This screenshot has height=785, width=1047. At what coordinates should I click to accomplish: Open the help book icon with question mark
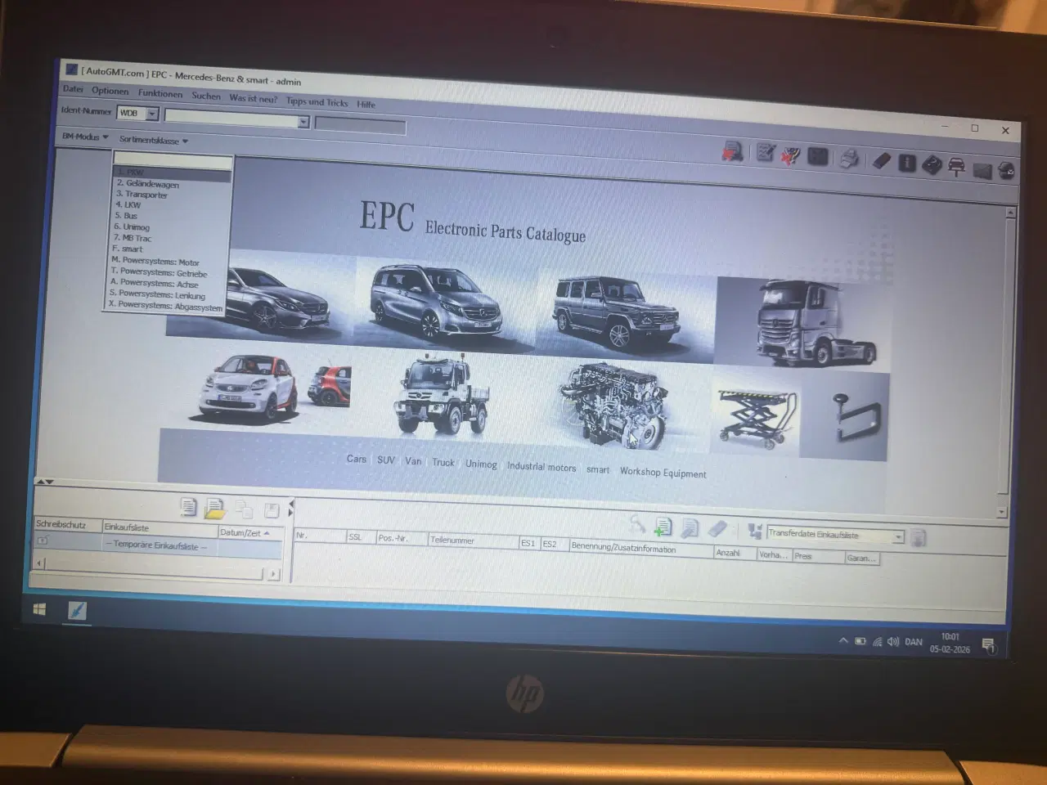click(933, 163)
